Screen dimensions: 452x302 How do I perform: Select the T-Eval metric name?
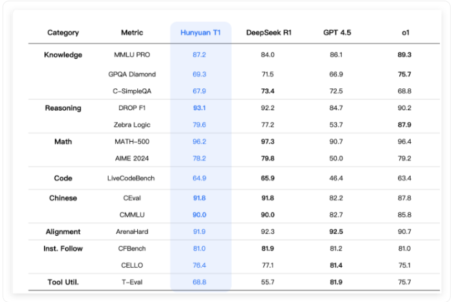pyautogui.click(x=132, y=282)
